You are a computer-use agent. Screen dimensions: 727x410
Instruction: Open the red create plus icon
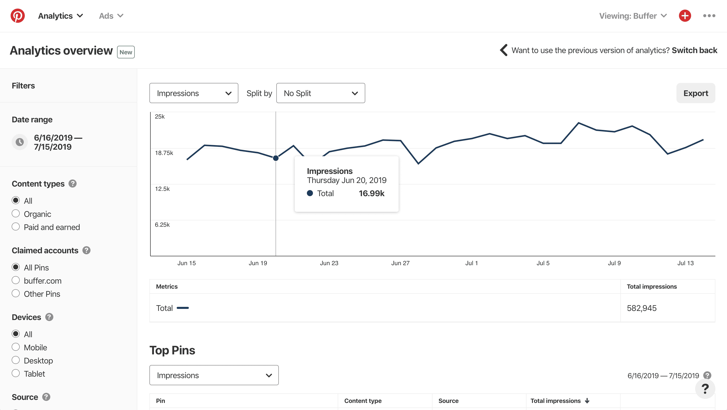685,16
